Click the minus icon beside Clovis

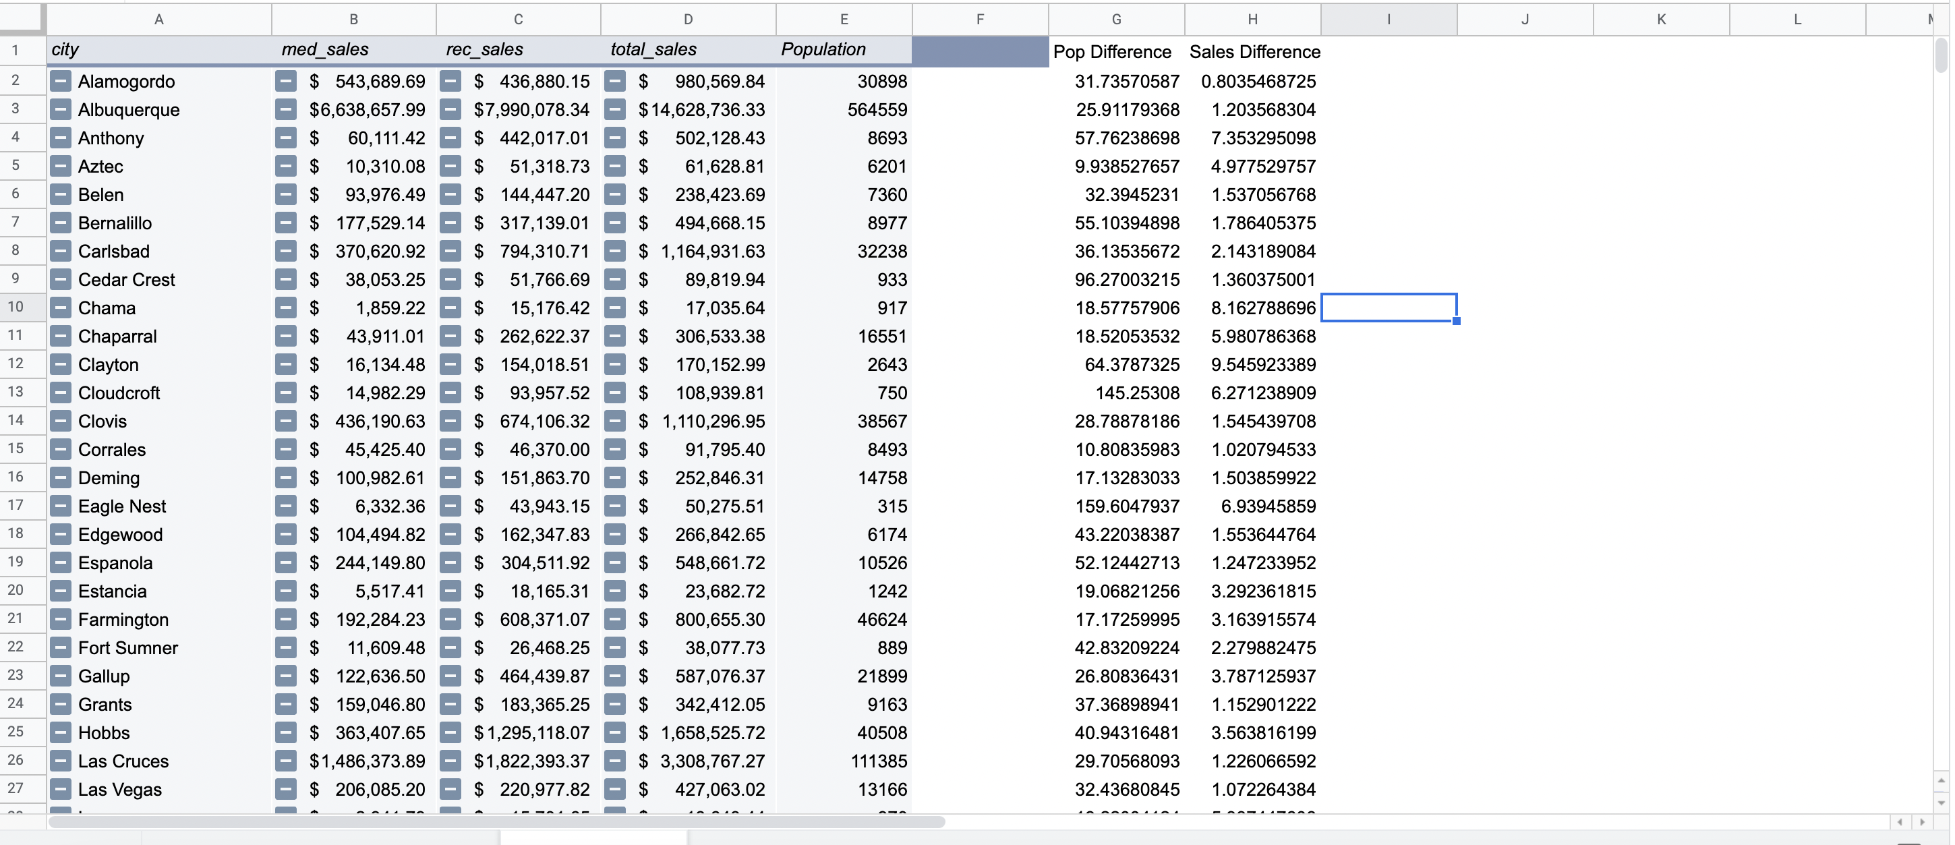(x=61, y=421)
